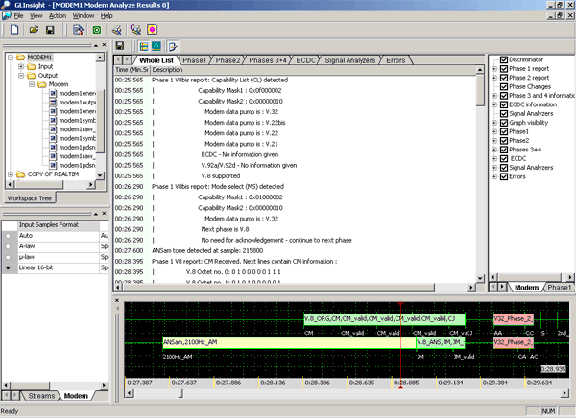Select the µ-law radio button
576x418 pixels.
point(8,257)
